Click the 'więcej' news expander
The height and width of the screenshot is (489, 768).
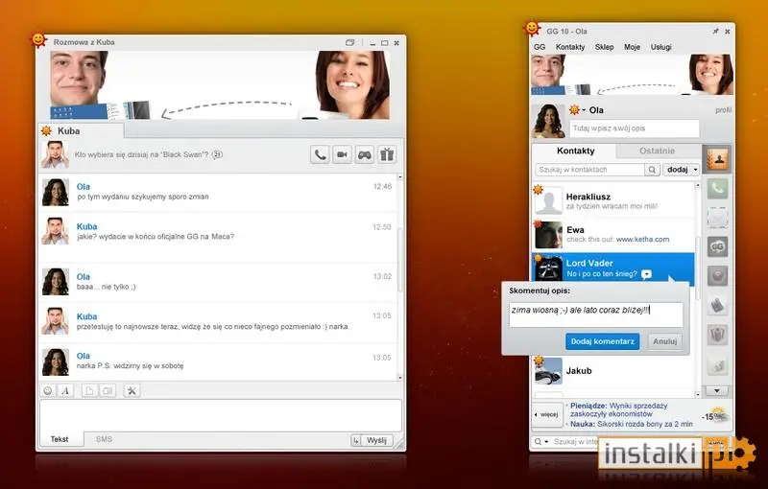click(547, 414)
